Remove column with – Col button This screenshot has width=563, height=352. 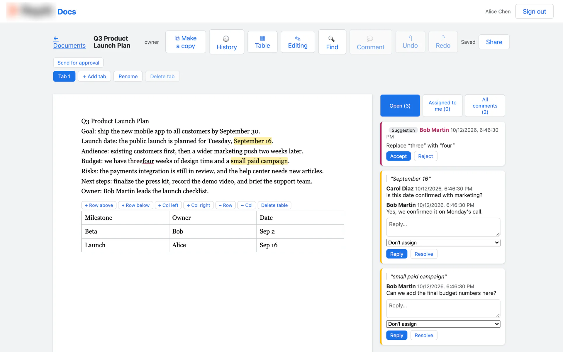247,205
